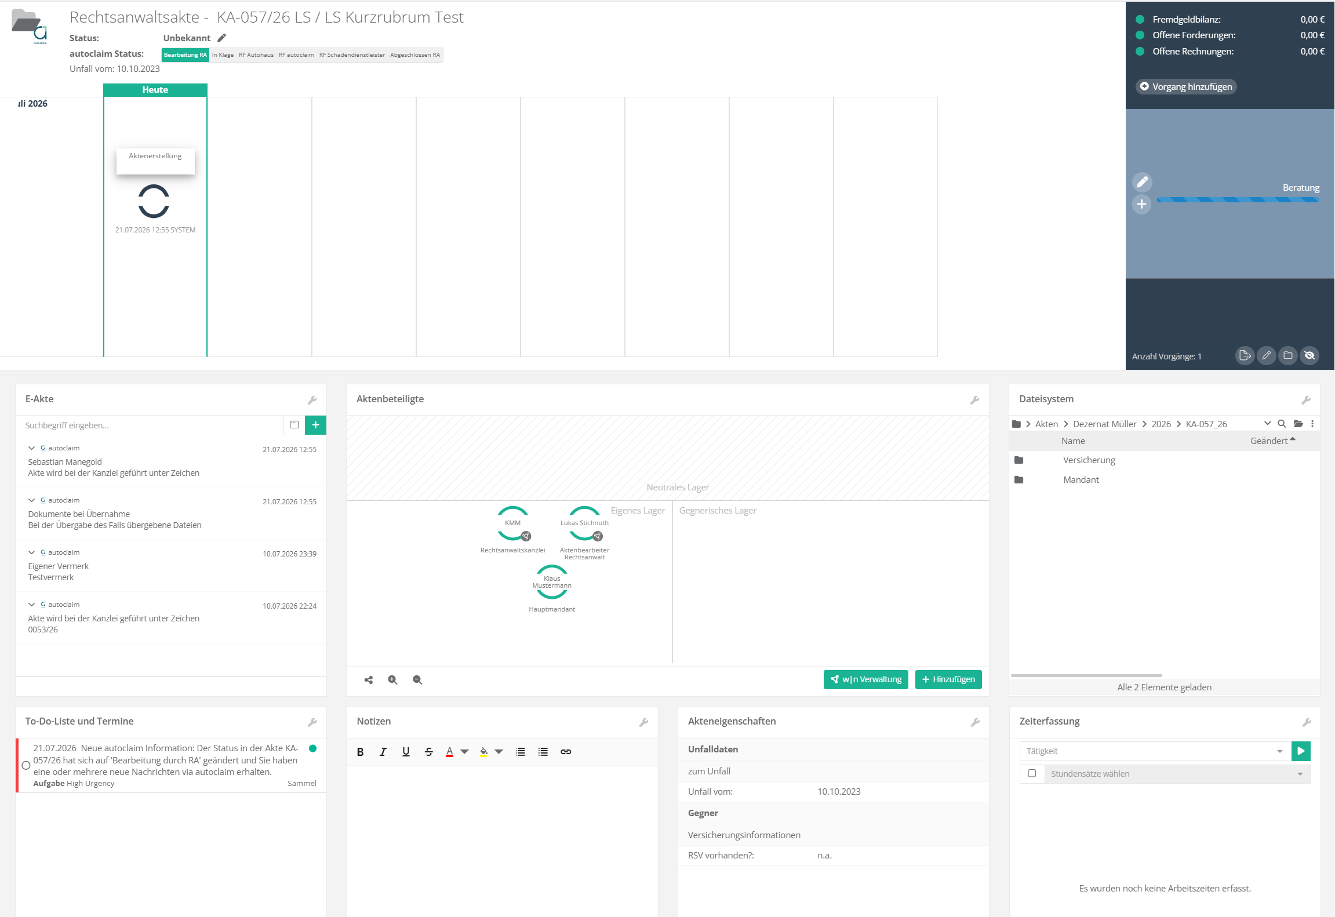Open the E-Akte panel wrench settings

[x=312, y=400]
